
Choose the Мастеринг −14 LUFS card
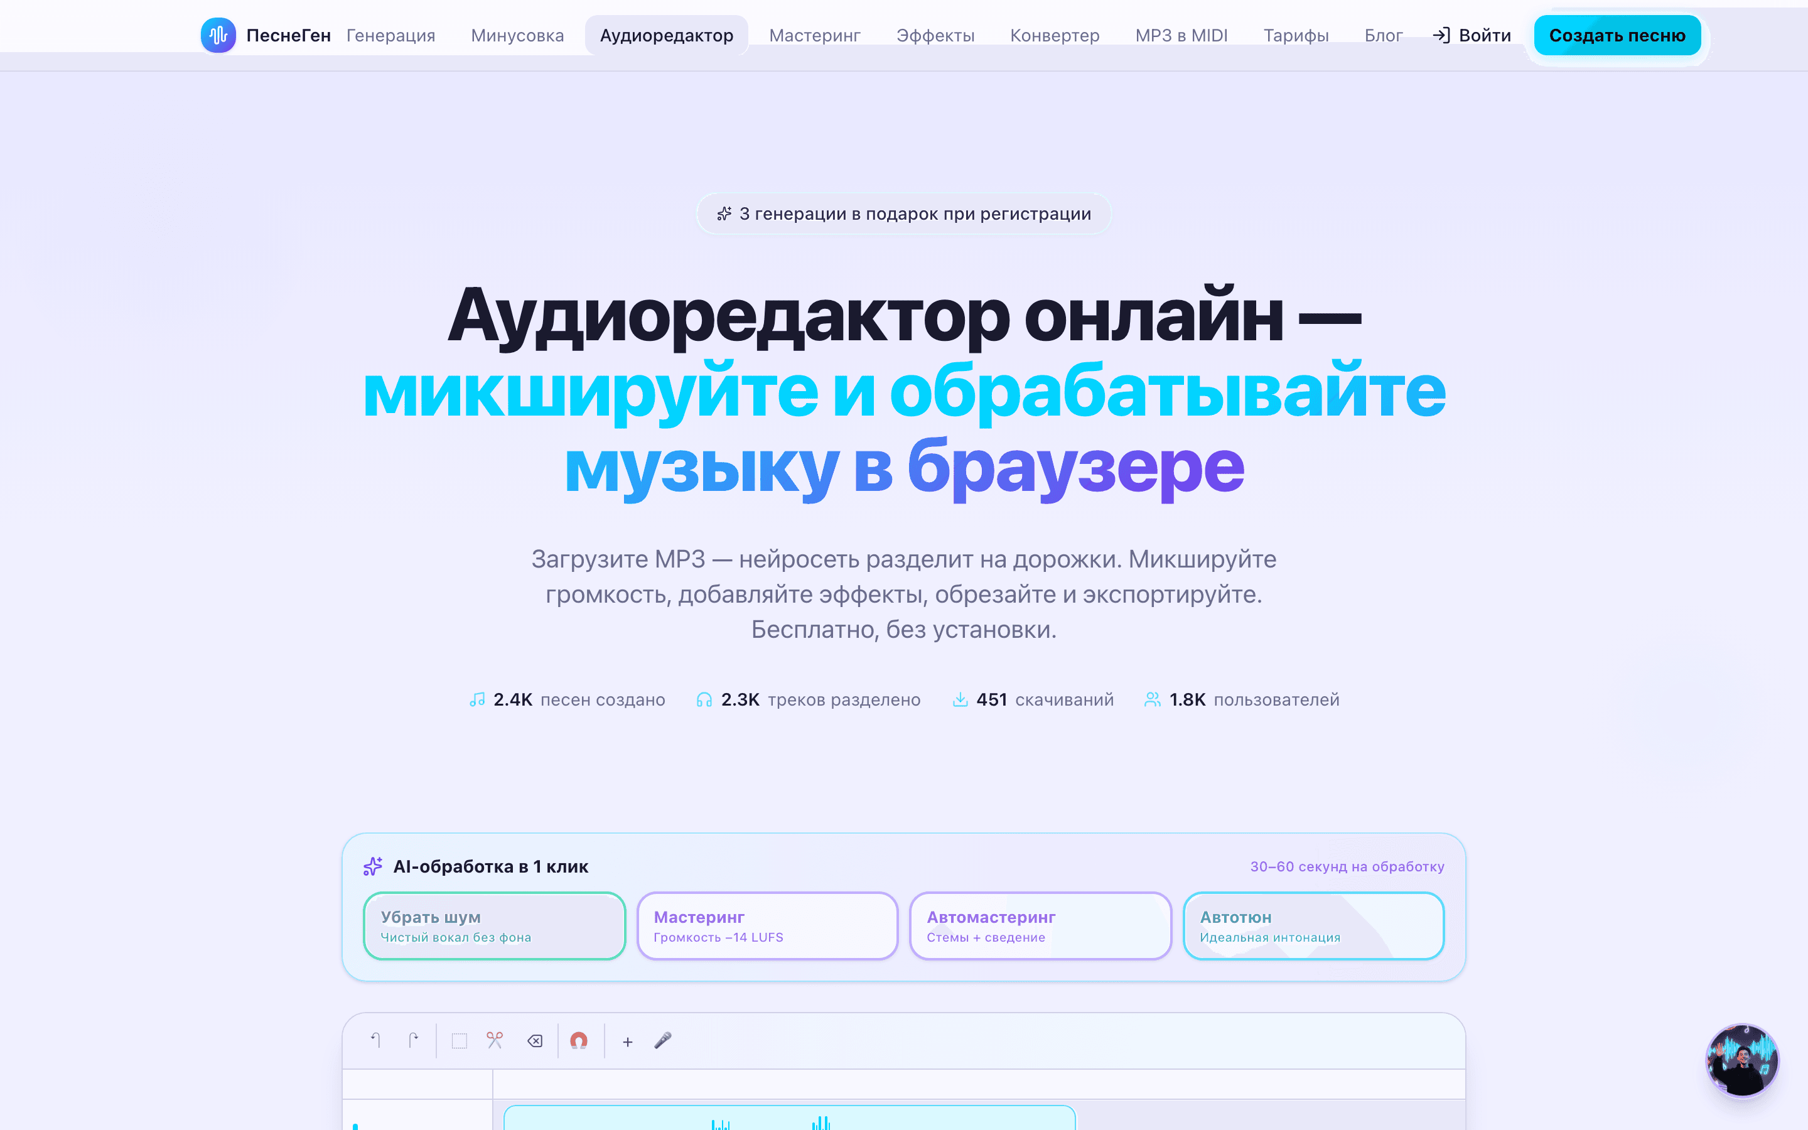(x=767, y=925)
